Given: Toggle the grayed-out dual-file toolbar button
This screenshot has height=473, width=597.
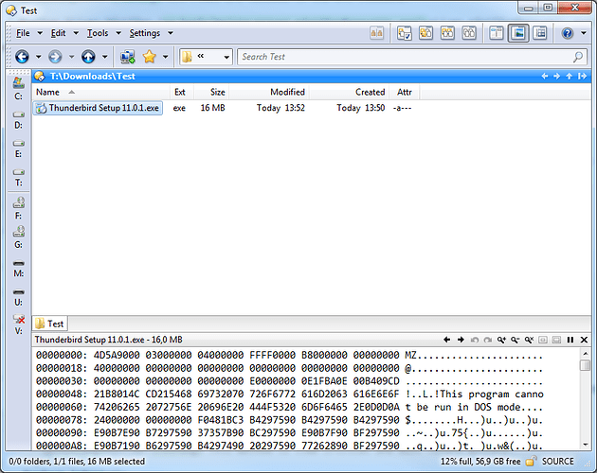Looking at the screenshot, I should (376, 33).
